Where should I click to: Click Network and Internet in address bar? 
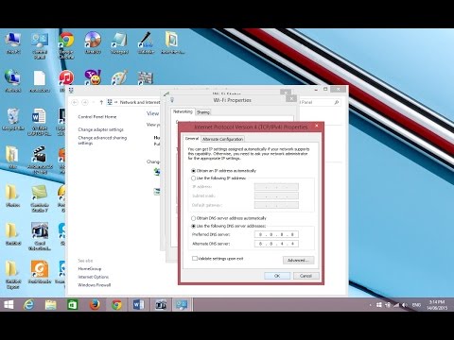140,102
